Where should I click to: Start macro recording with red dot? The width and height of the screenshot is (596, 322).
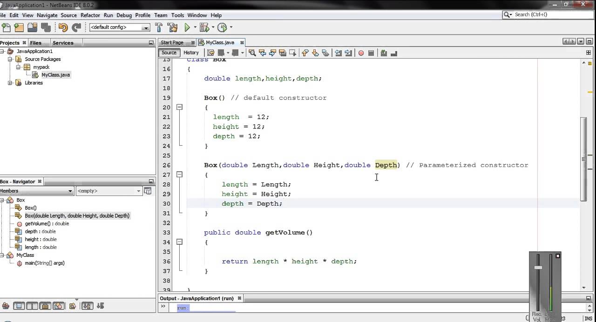361,53
